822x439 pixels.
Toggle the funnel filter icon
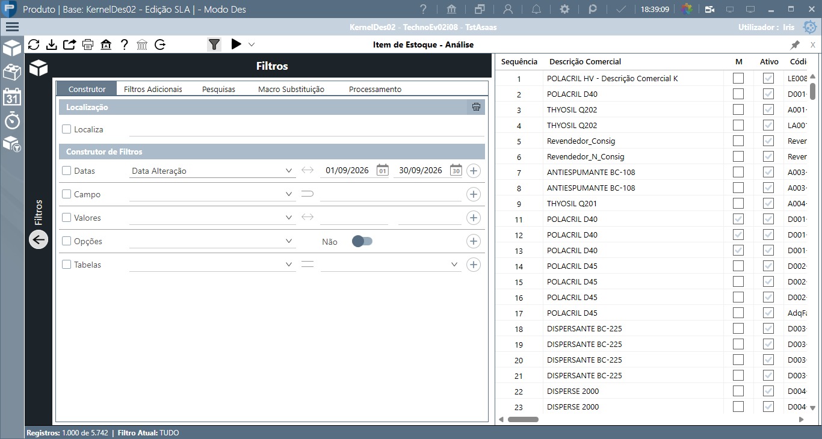coord(214,45)
